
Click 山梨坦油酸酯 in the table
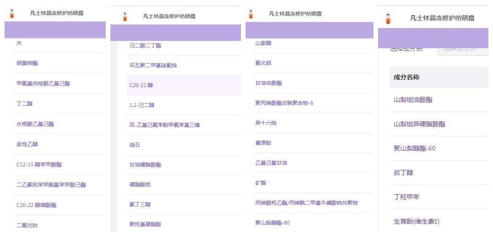(413, 100)
